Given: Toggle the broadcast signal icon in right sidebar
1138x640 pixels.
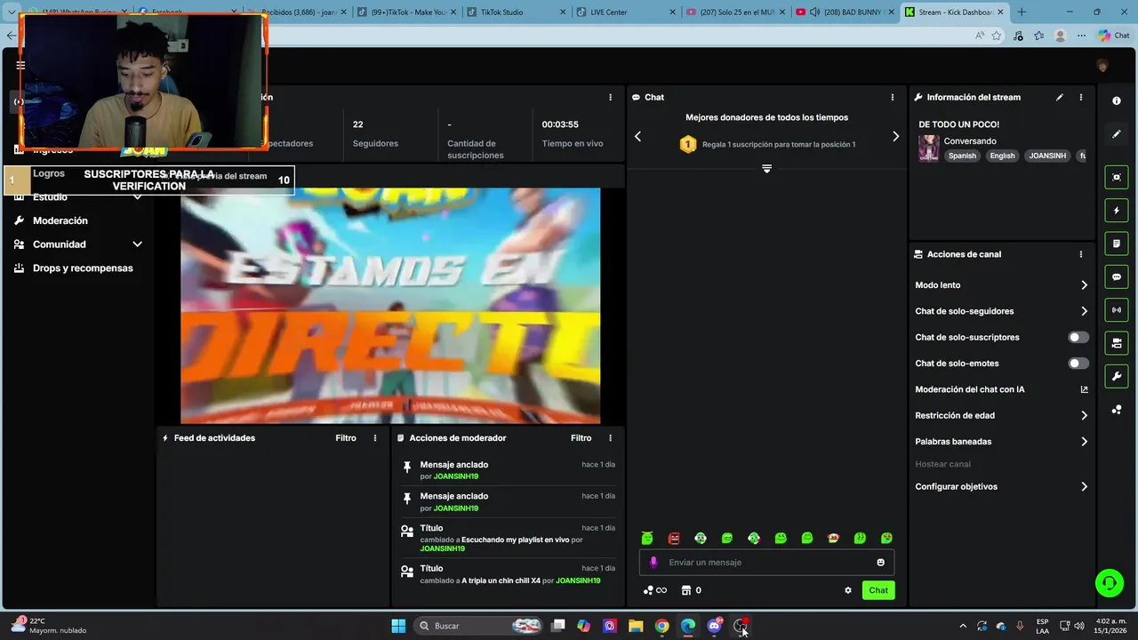Looking at the screenshot, I should 1117,310.
